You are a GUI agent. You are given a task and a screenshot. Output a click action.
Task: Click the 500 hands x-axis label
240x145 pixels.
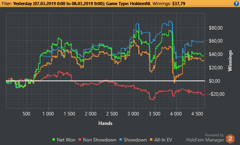[26, 114]
